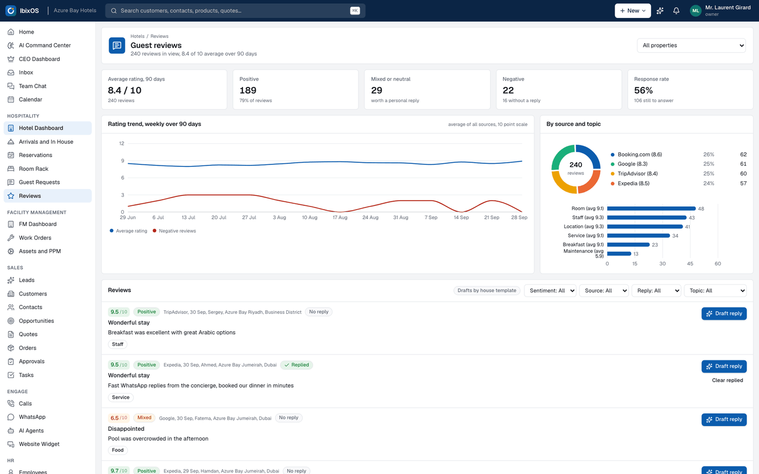Click the Hotels breadcrumb link

[x=138, y=36]
